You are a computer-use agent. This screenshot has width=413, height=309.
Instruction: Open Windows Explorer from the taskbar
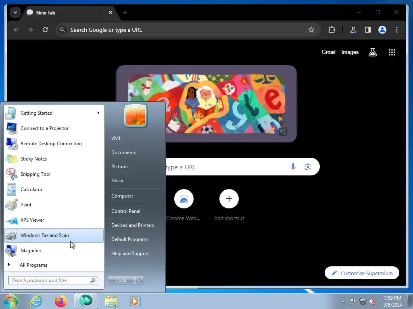click(x=111, y=301)
